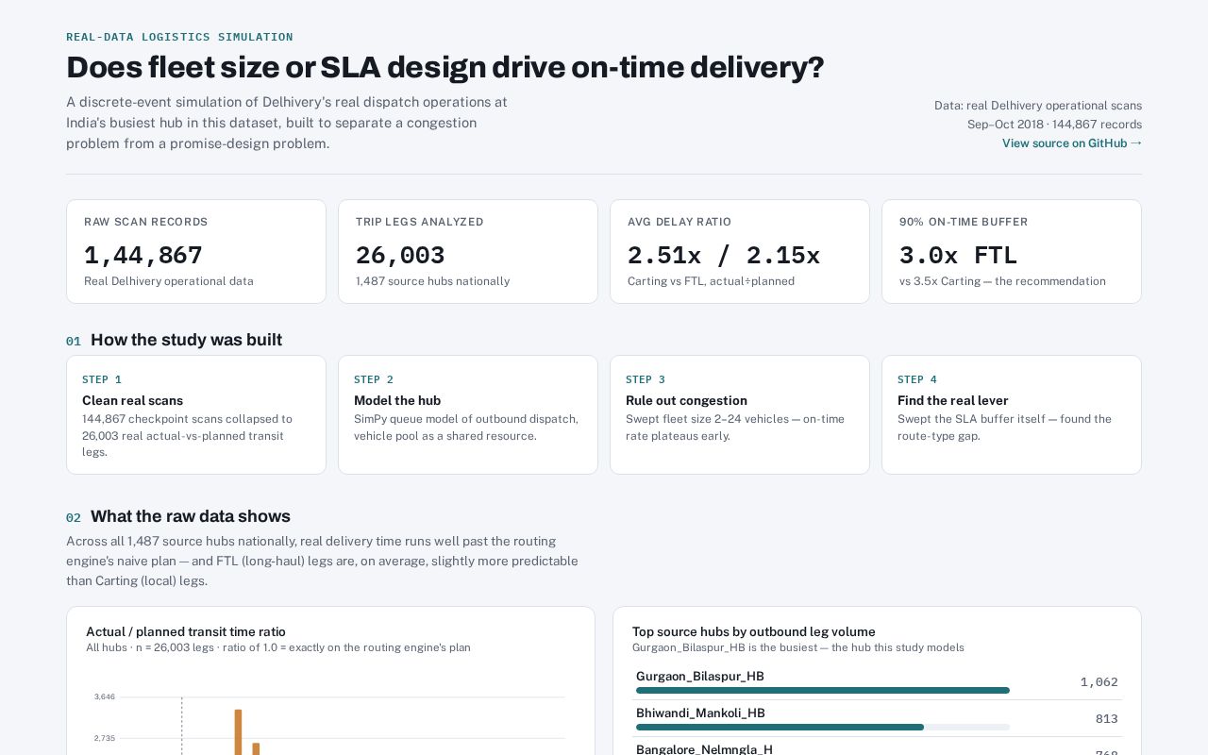Click the "Actual / planned transit time ratio" chart title

point(186,632)
